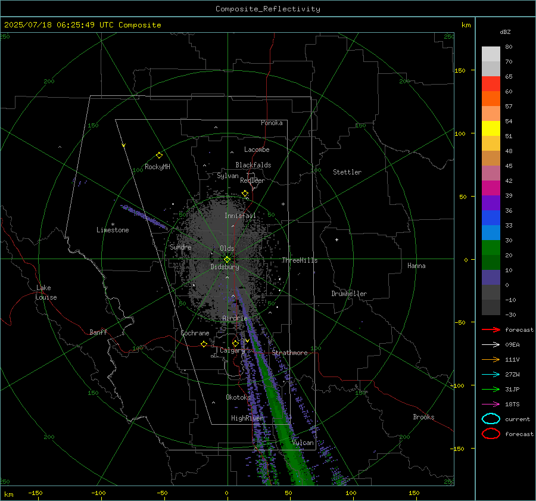Click the Lacombe city label
This screenshot has width=536, height=501.
tap(257, 150)
